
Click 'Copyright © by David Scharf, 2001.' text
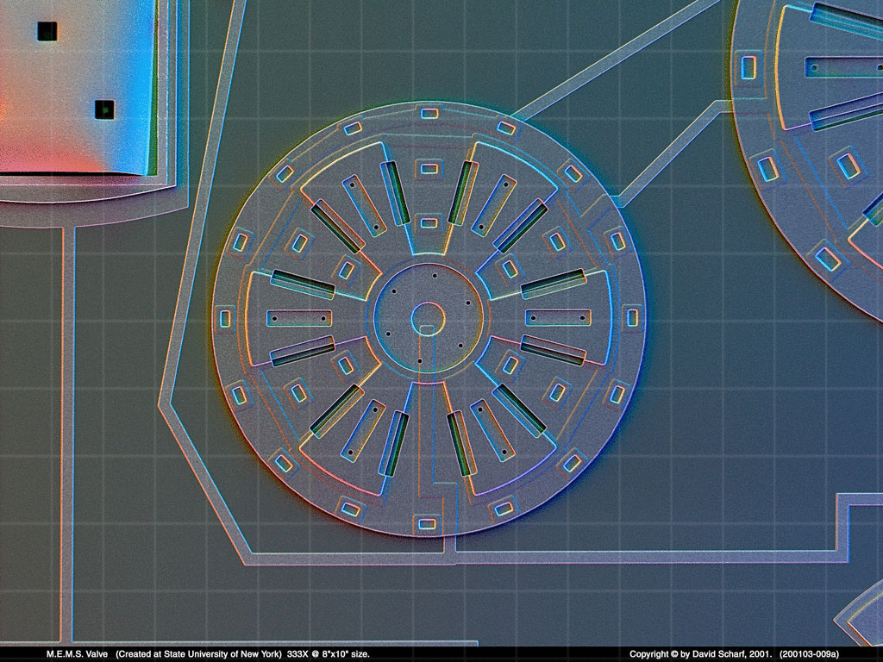[x=702, y=654]
